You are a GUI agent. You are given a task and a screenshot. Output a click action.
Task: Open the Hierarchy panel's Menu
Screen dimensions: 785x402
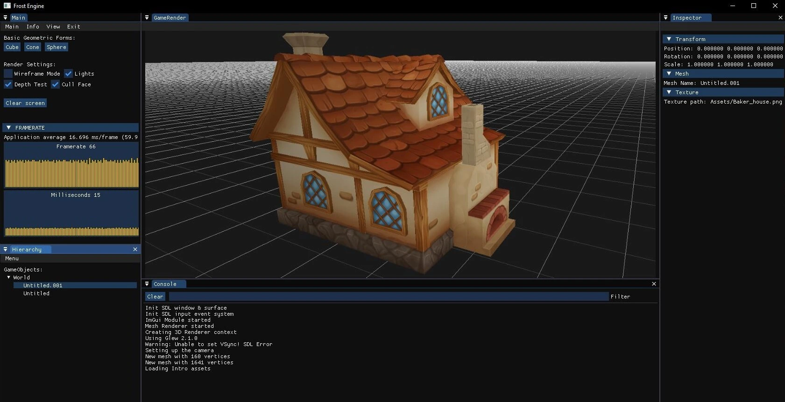[x=12, y=258]
